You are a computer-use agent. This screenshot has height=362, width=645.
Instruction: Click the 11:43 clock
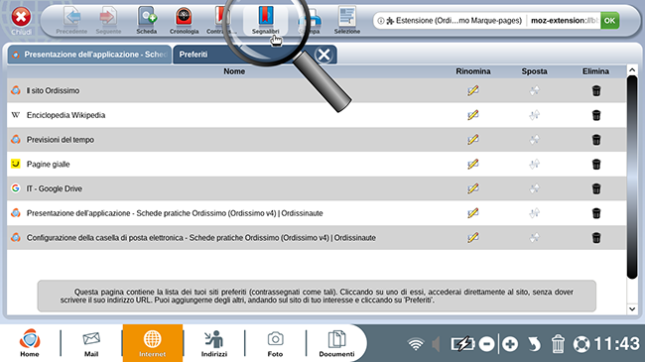(616, 343)
